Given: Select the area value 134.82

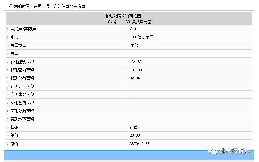Looking at the screenshot, I should [x=136, y=62].
